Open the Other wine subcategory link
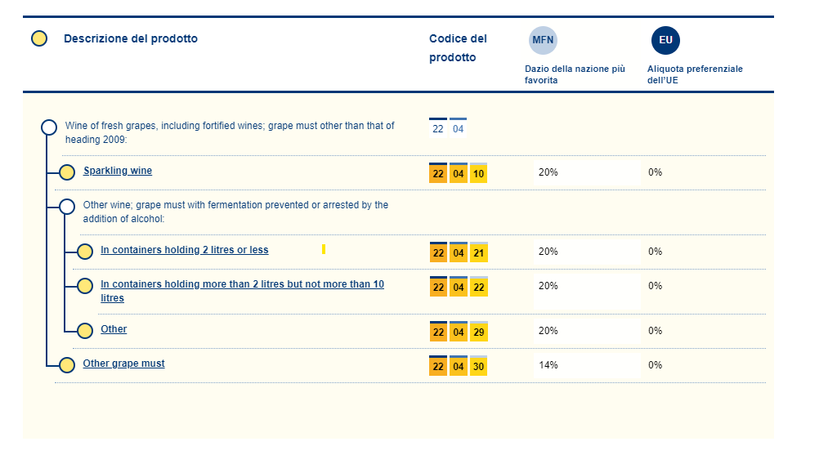The height and width of the screenshot is (473, 837). pyautogui.click(x=114, y=329)
